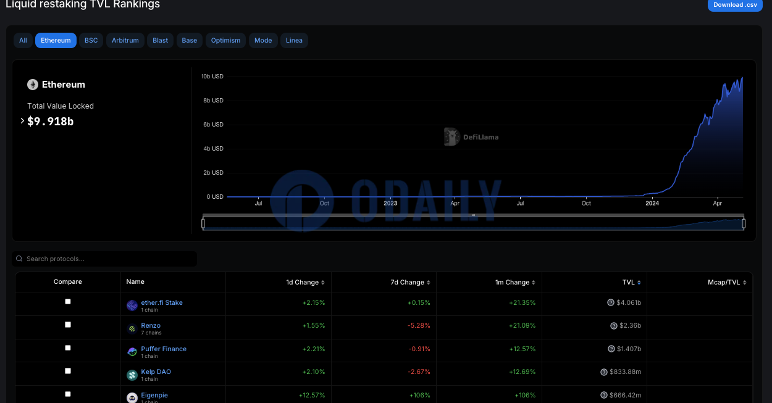Viewport: 772px width, 403px height.
Task: Switch to the Arbitrum chain tab
Action: [x=125, y=41]
